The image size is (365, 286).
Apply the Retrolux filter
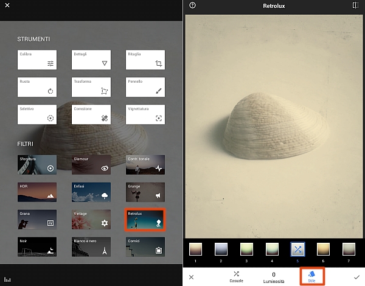click(145, 220)
